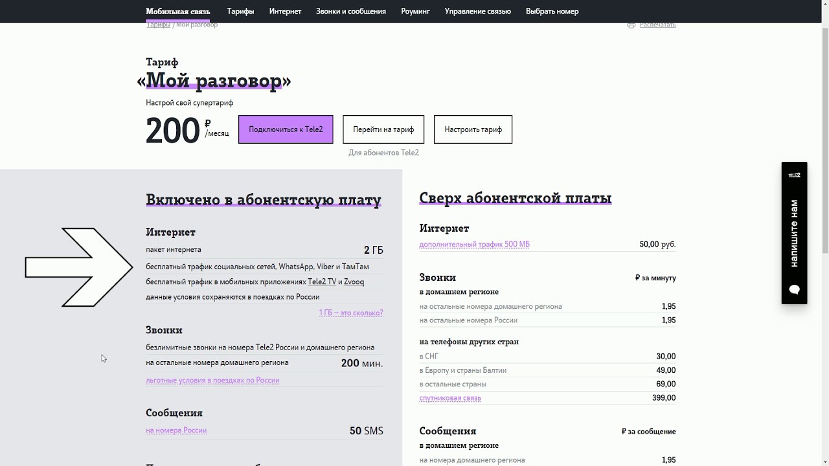Open льготные условия в поездках по России link
The height and width of the screenshot is (466, 829).
(212, 380)
